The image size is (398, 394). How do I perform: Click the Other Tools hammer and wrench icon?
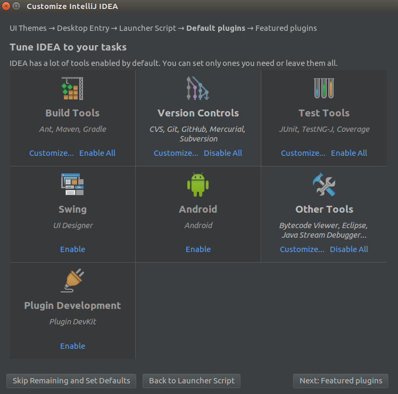[324, 185]
